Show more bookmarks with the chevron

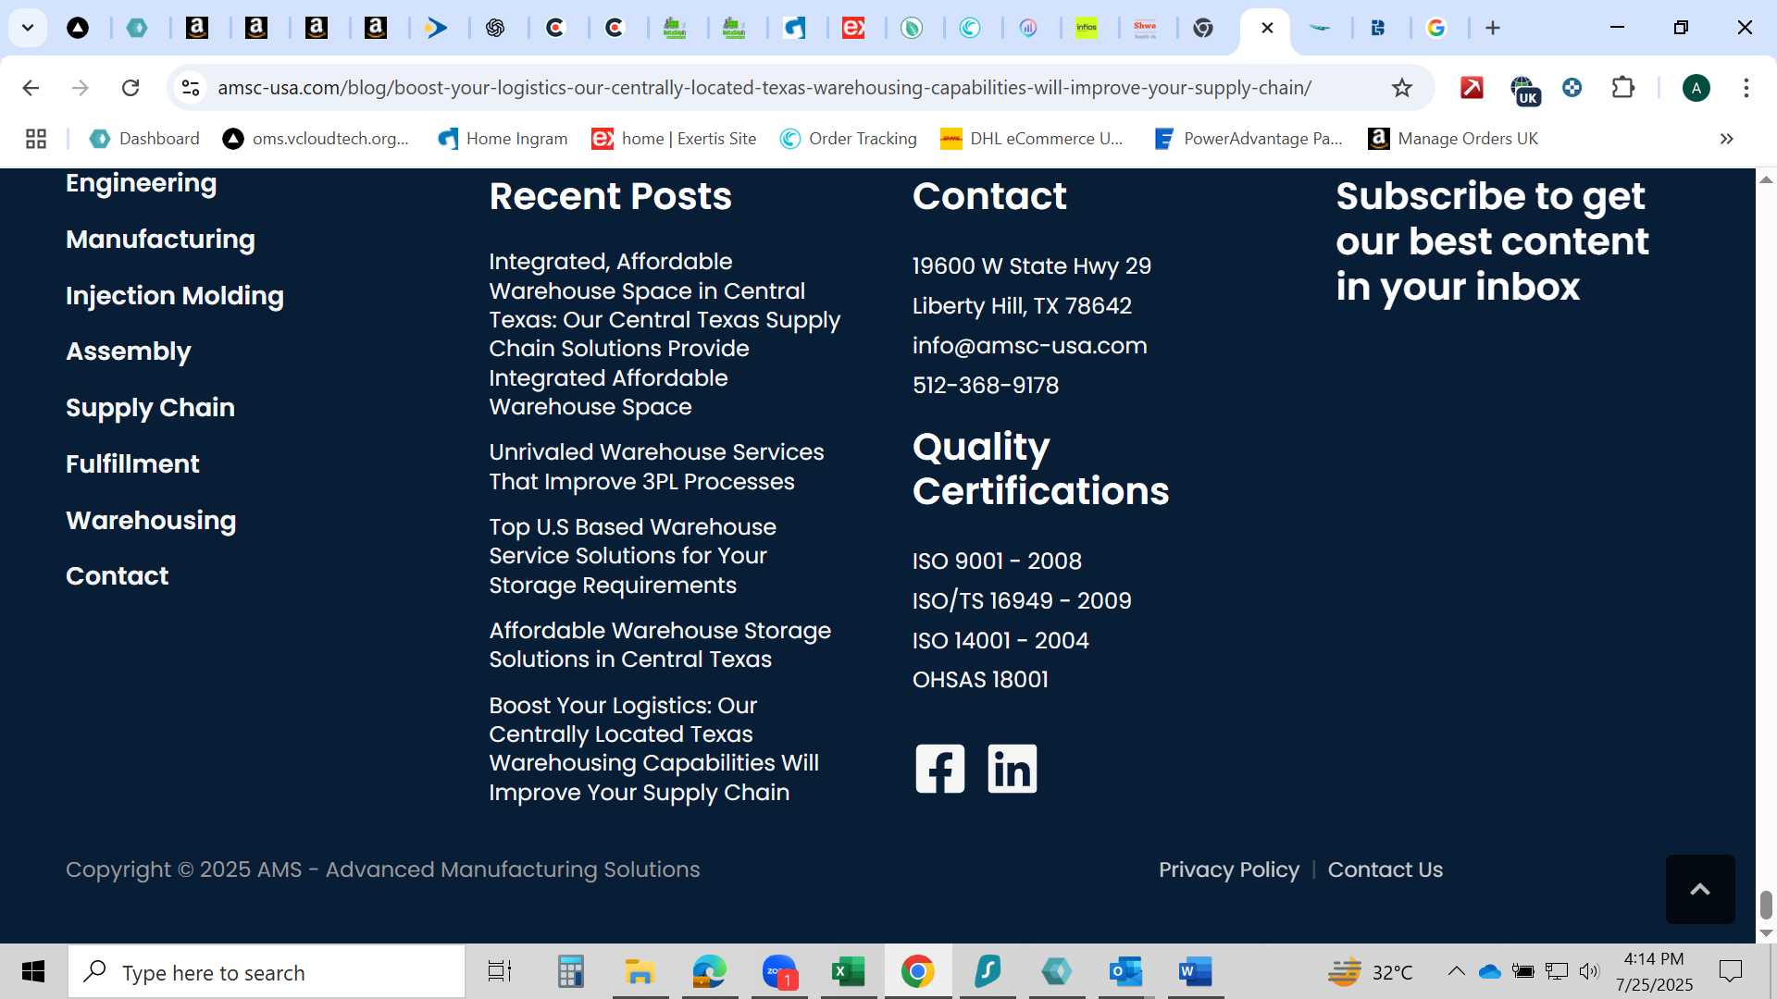[x=1726, y=139]
